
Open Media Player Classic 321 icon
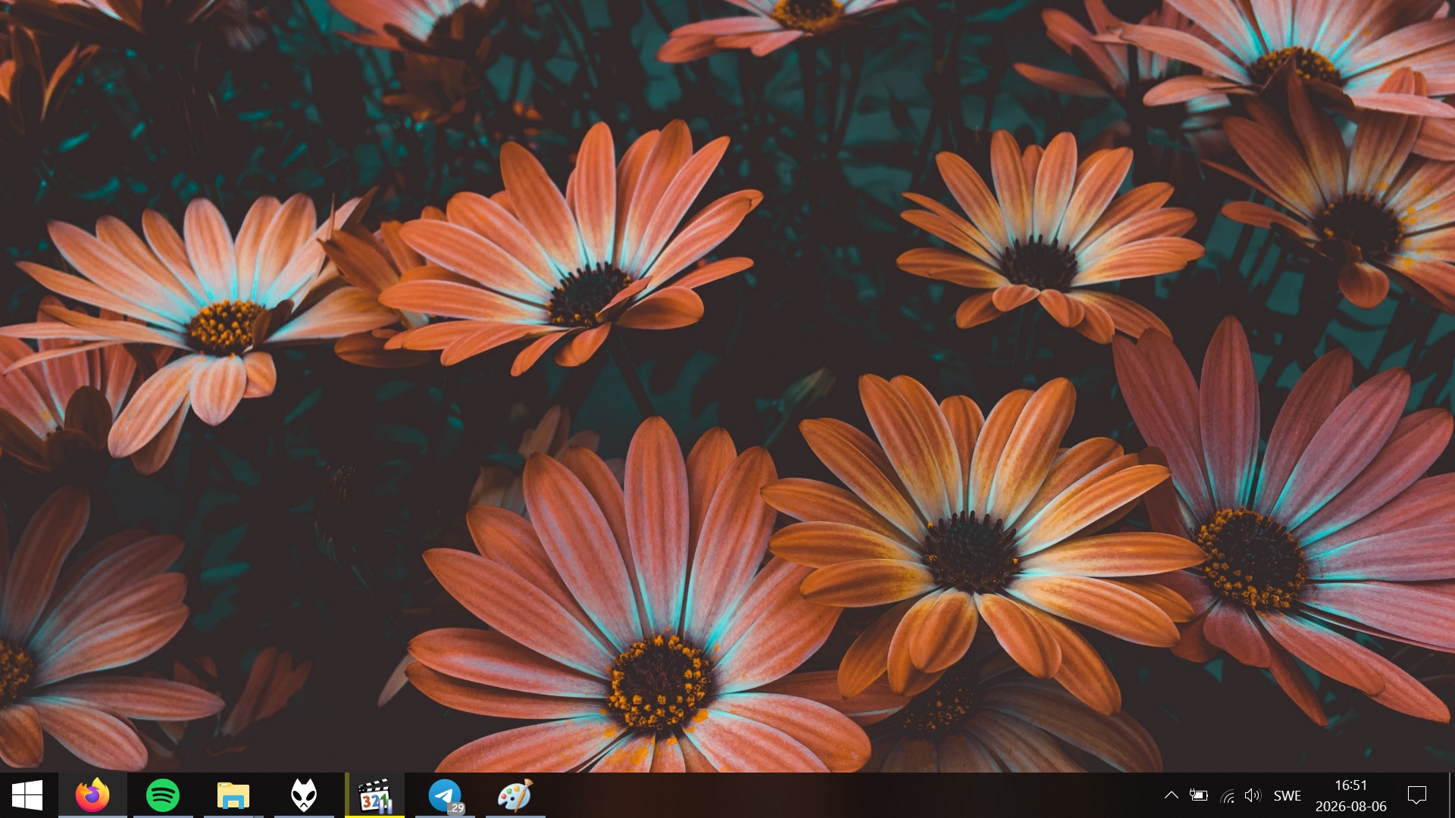[374, 795]
